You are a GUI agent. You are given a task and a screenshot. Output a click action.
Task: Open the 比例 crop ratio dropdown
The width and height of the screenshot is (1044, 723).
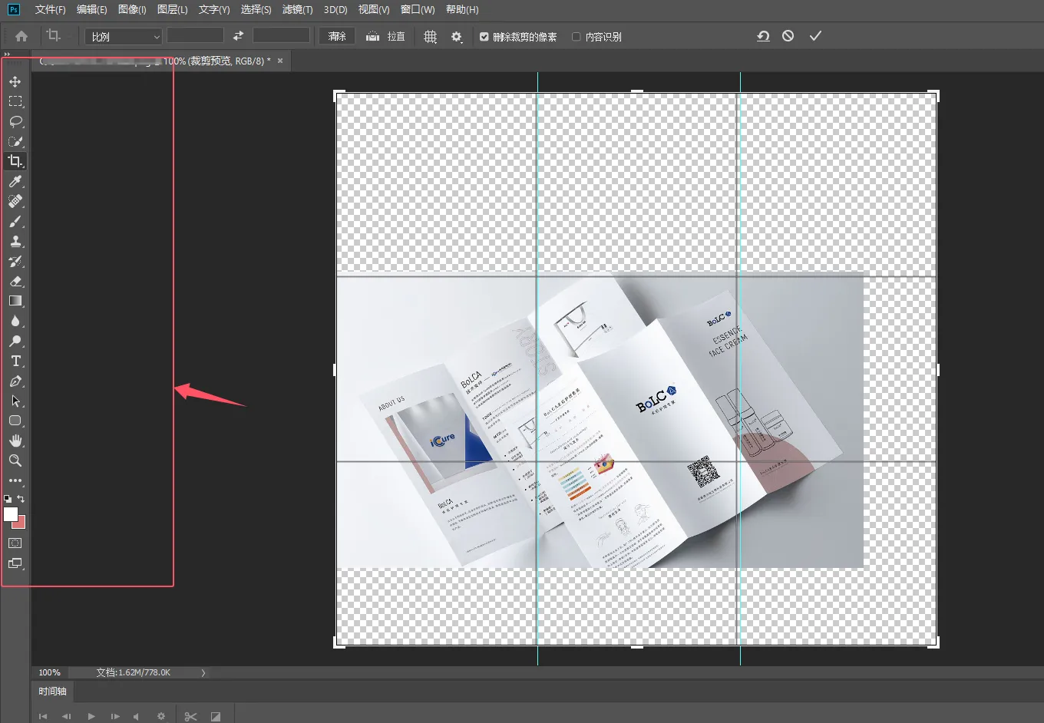[123, 36]
